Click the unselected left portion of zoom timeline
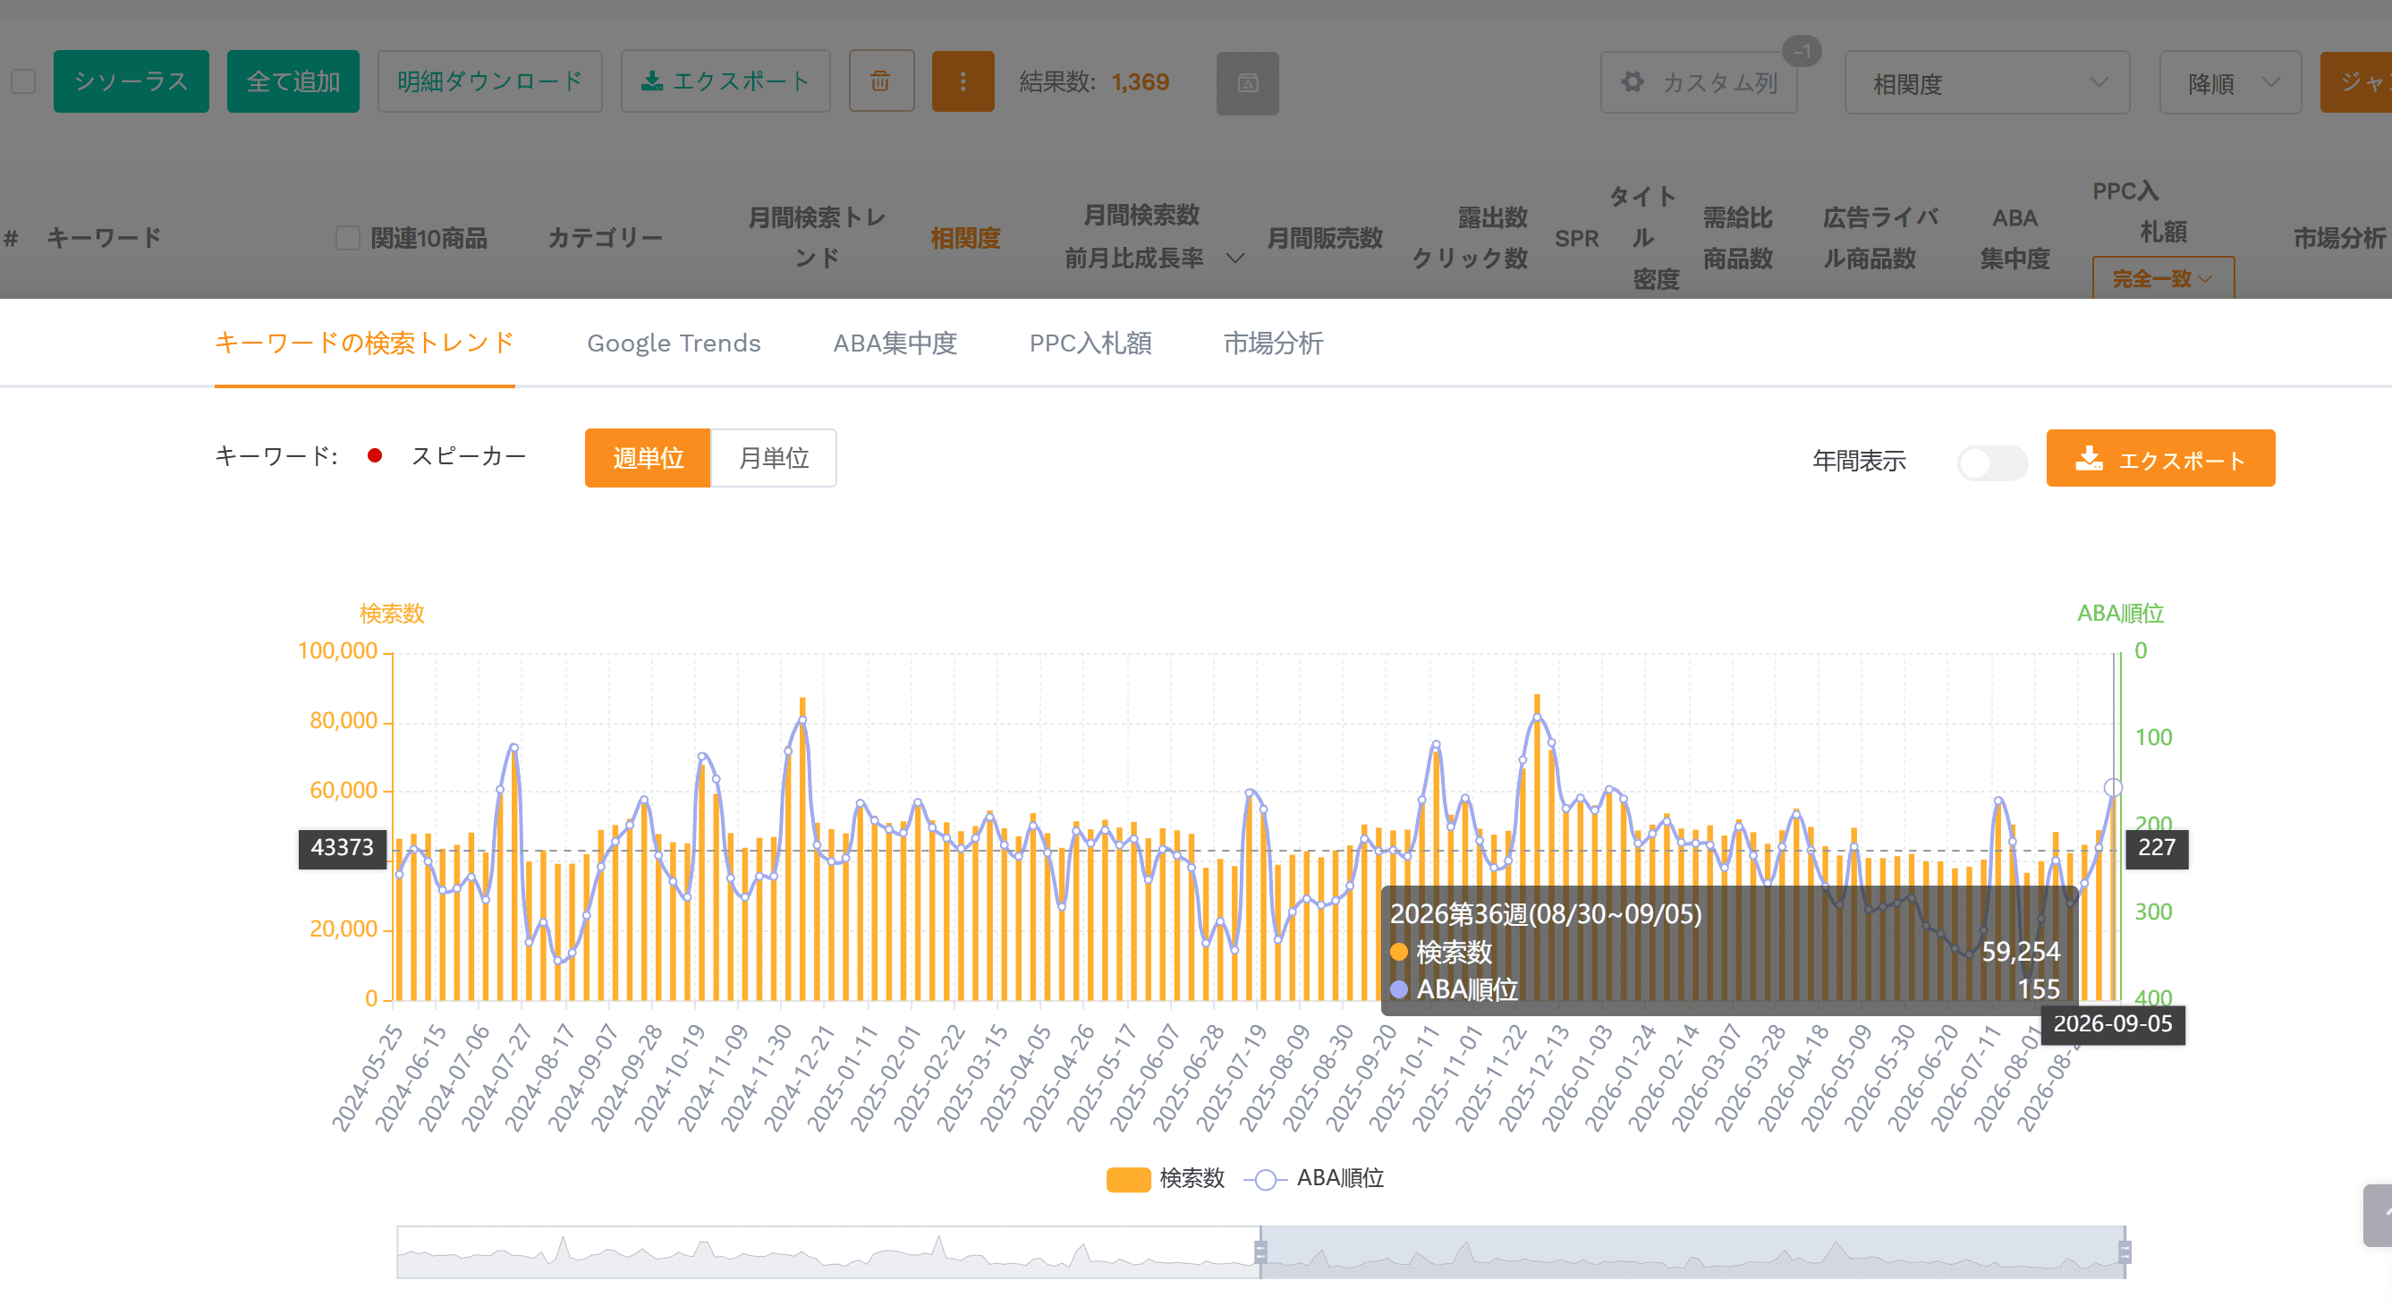 pos(828,1252)
